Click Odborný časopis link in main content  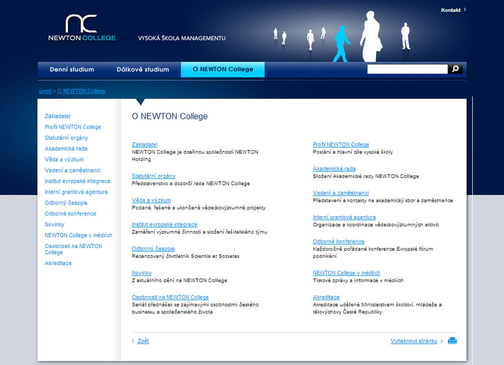coord(154,249)
